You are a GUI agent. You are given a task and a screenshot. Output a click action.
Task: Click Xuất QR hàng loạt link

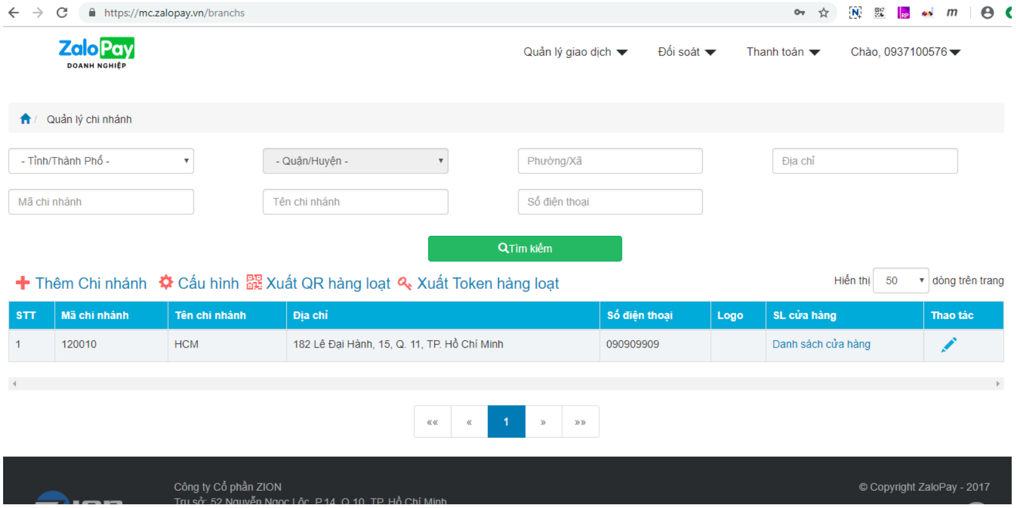pos(319,283)
